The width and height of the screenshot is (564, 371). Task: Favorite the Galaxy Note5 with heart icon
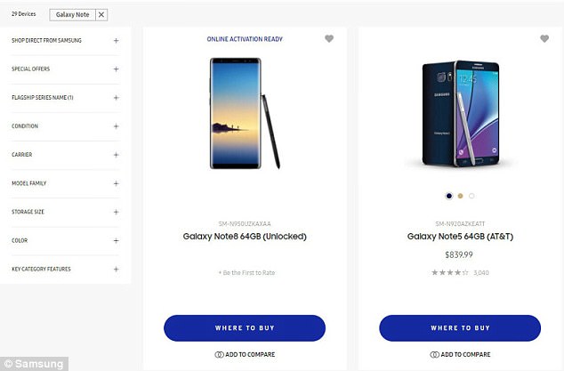coord(544,39)
